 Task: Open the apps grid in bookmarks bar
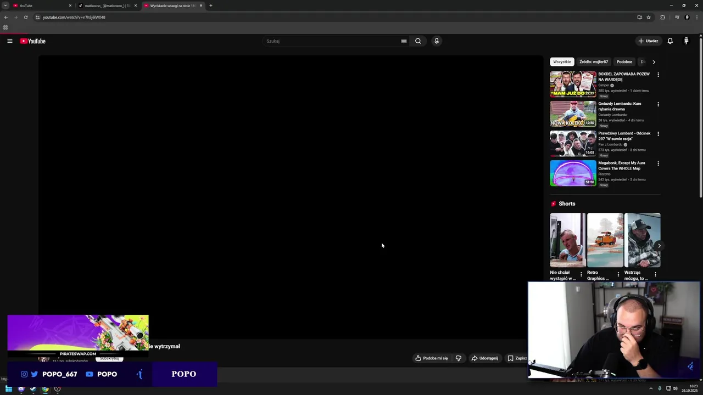click(5, 27)
